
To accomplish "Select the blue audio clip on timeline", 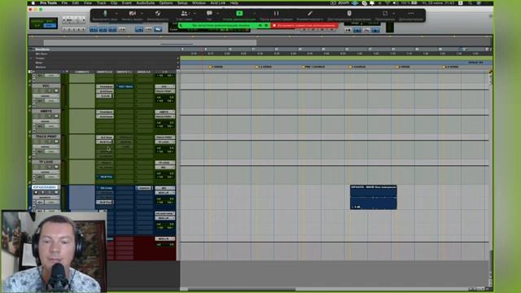I will pos(373,197).
